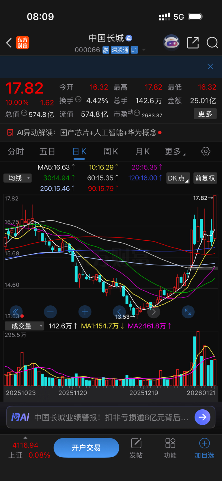The height and width of the screenshot is (481, 222).
Task: Tap the yellow 10:16.29 average
Action: point(104,167)
